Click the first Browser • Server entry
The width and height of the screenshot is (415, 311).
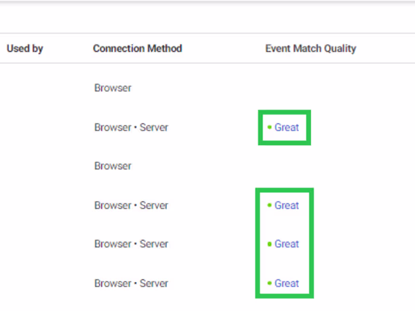click(x=131, y=127)
